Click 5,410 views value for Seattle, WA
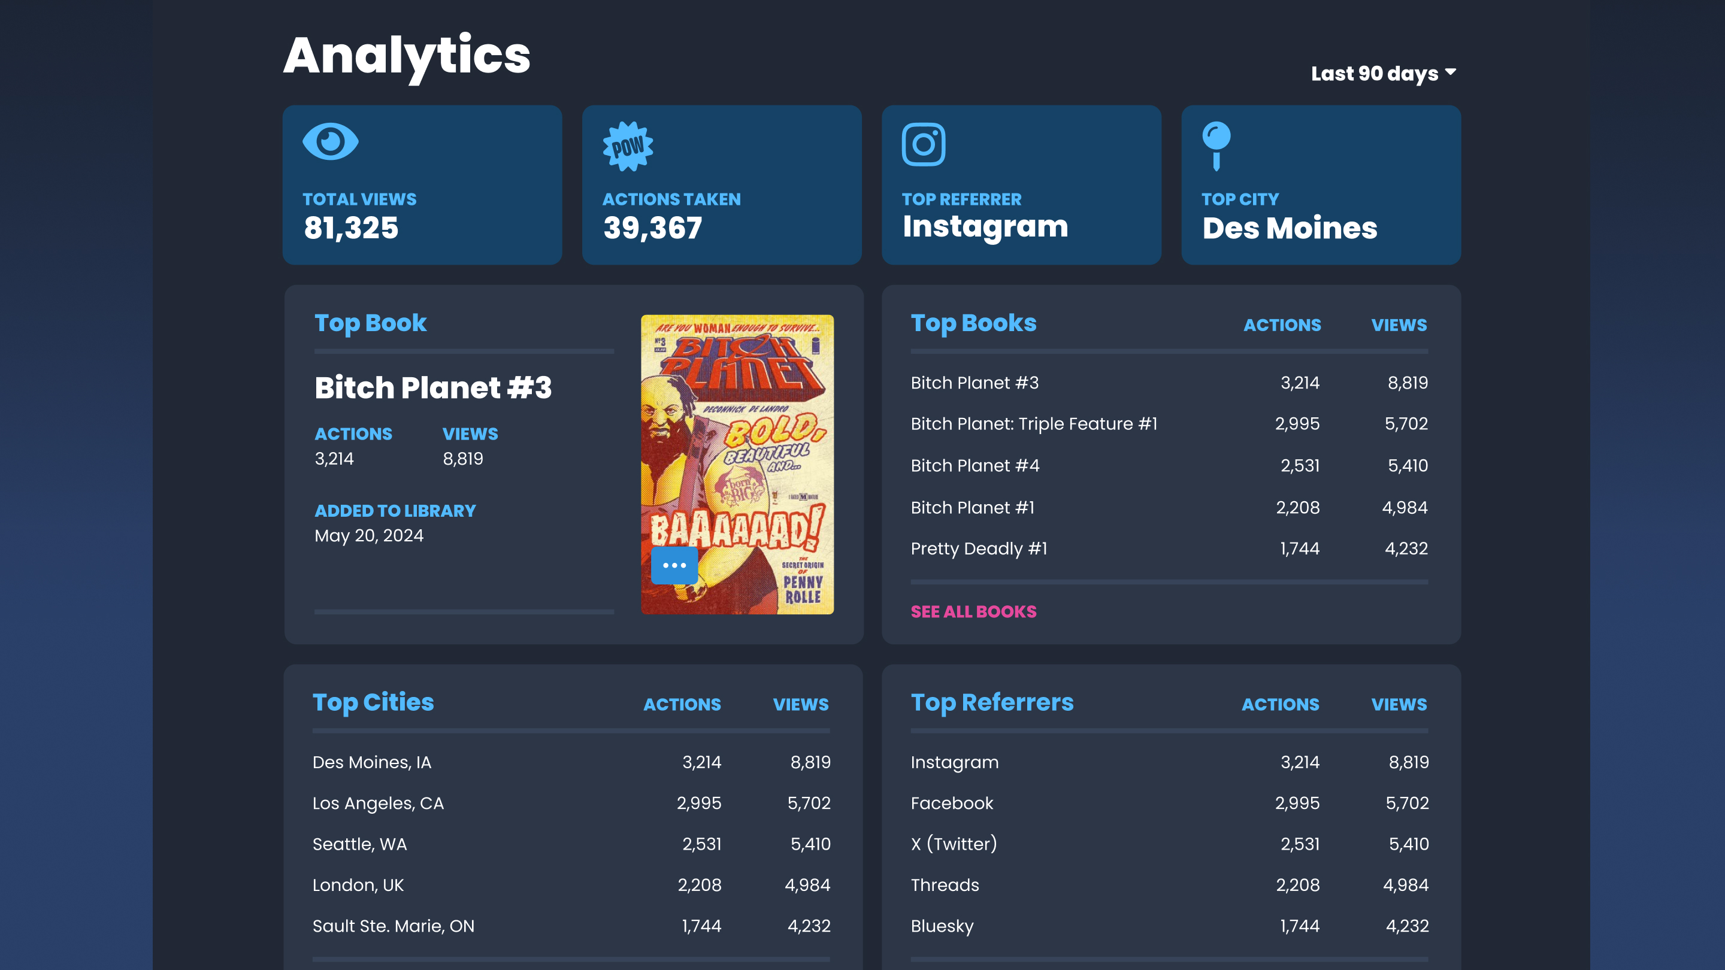The width and height of the screenshot is (1725, 970). point(810,844)
